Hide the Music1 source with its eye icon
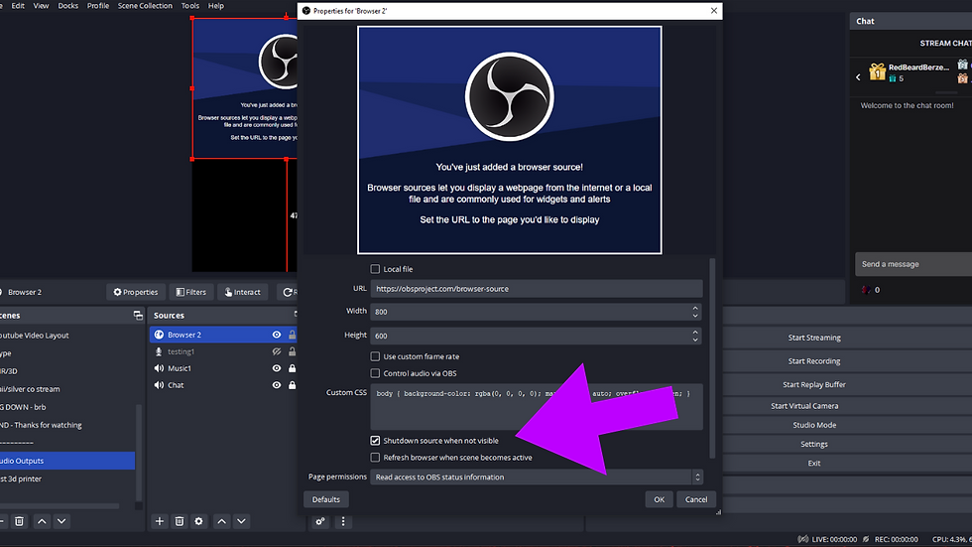The width and height of the screenshot is (972, 547). click(x=277, y=368)
